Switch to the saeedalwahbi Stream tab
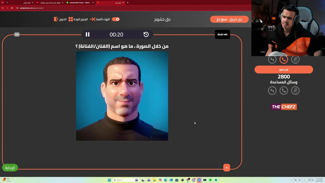Image resolution: width=325 pixels, height=183 pixels. pos(80,3)
